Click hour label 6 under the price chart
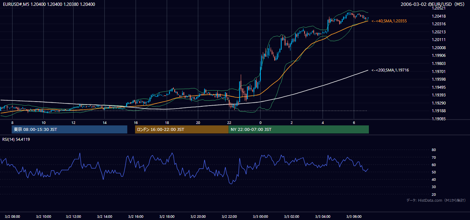The height and width of the screenshot is (220, 470). coord(354,122)
